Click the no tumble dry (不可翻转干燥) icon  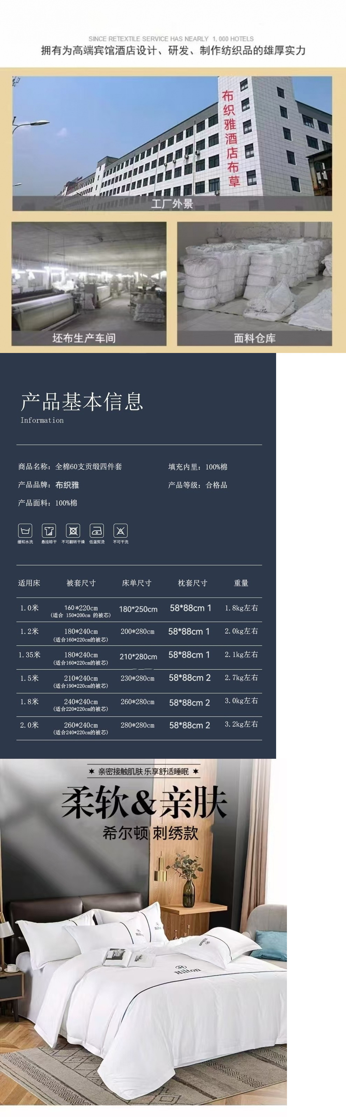coord(73,530)
